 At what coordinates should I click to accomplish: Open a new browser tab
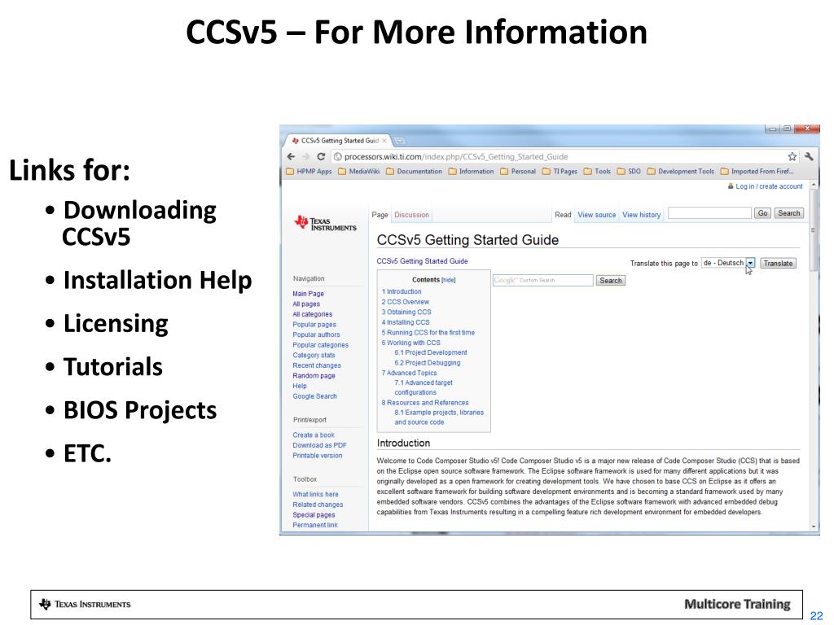click(399, 141)
